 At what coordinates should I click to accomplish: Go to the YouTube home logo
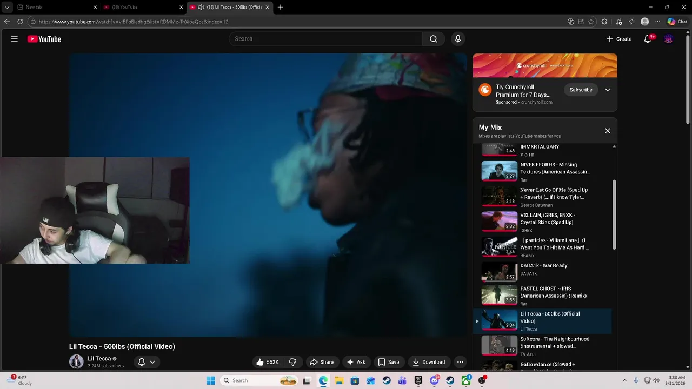click(44, 39)
